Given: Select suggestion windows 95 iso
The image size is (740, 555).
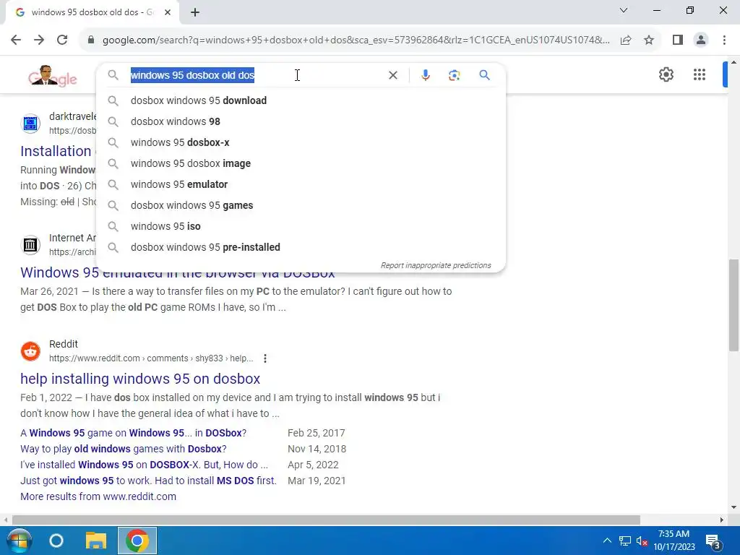Looking at the screenshot, I should 301,226.
